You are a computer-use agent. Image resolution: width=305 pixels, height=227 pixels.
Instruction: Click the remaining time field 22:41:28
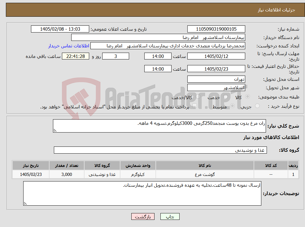pyautogui.click(x=76, y=56)
